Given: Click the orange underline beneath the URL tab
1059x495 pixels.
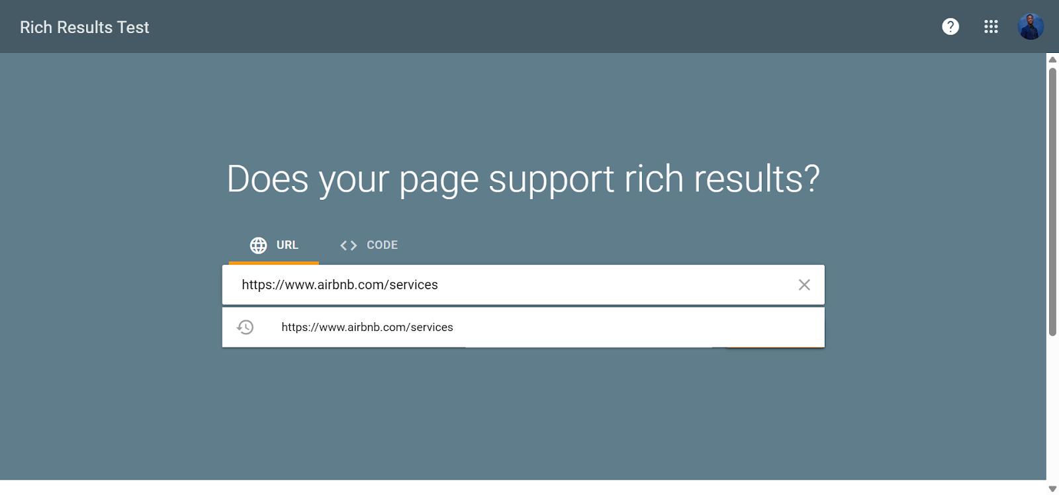Looking at the screenshot, I should click(272, 262).
